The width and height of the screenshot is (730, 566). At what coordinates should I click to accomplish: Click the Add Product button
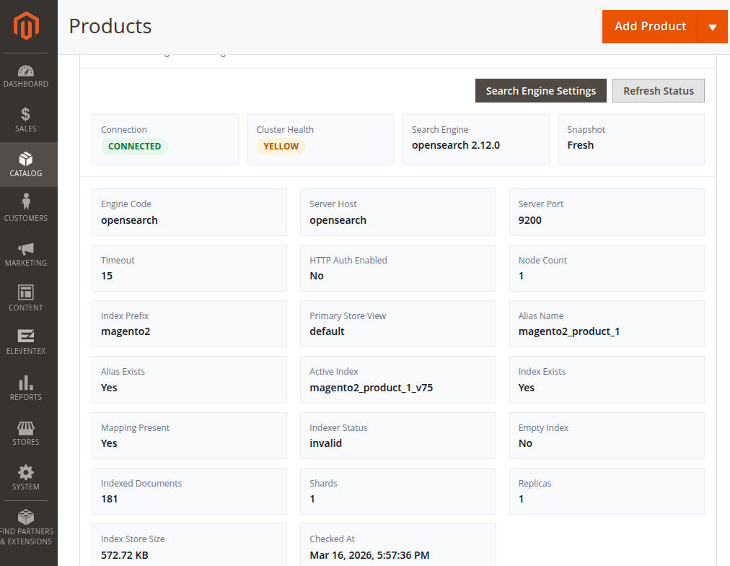[650, 27]
